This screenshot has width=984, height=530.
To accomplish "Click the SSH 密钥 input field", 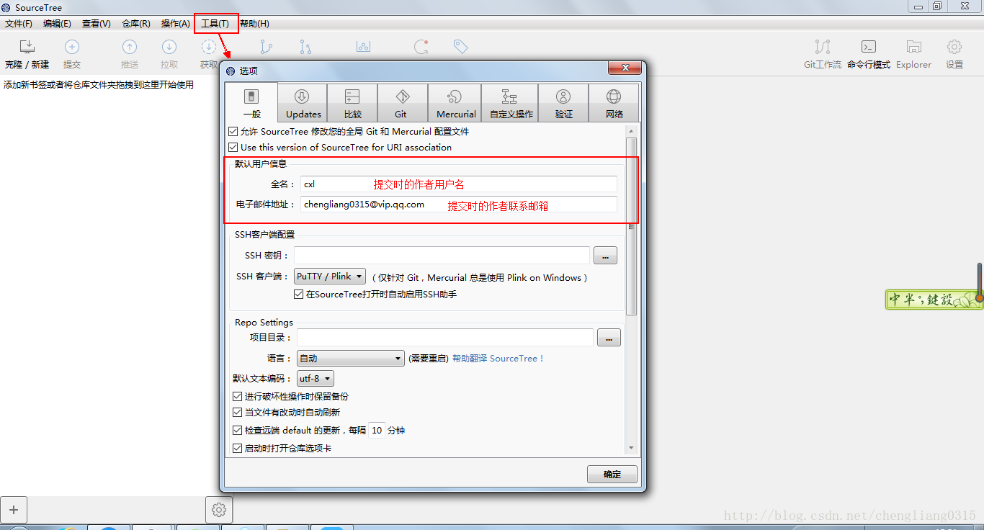I will (442, 256).
